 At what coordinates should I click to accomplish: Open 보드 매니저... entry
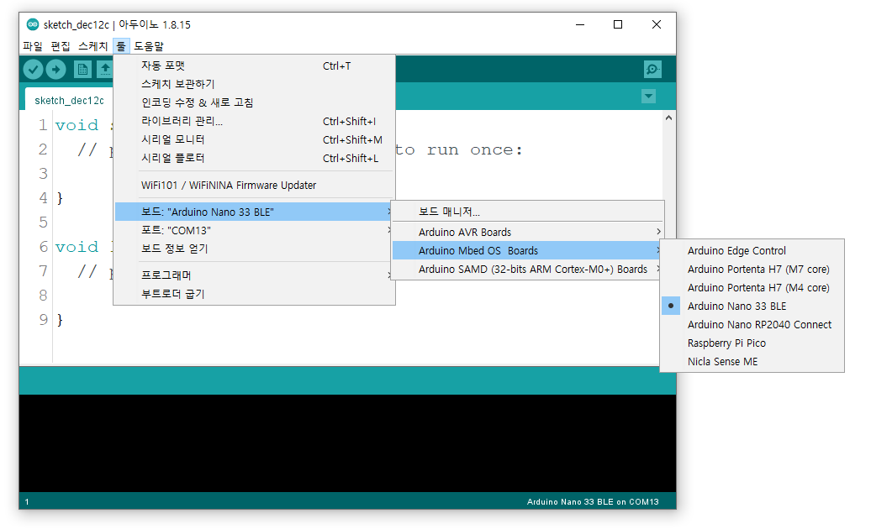[528, 212]
